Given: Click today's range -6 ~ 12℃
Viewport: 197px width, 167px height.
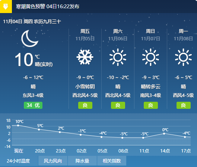Looking at the screenshot, I should [33, 78].
